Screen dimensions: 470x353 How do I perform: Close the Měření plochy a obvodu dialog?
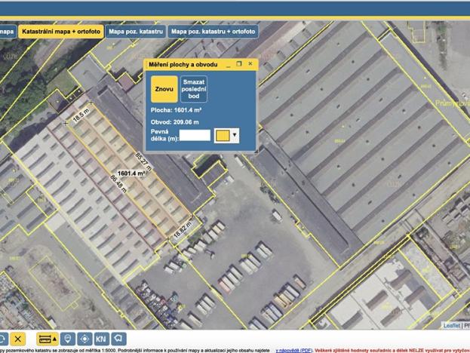tap(250, 64)
